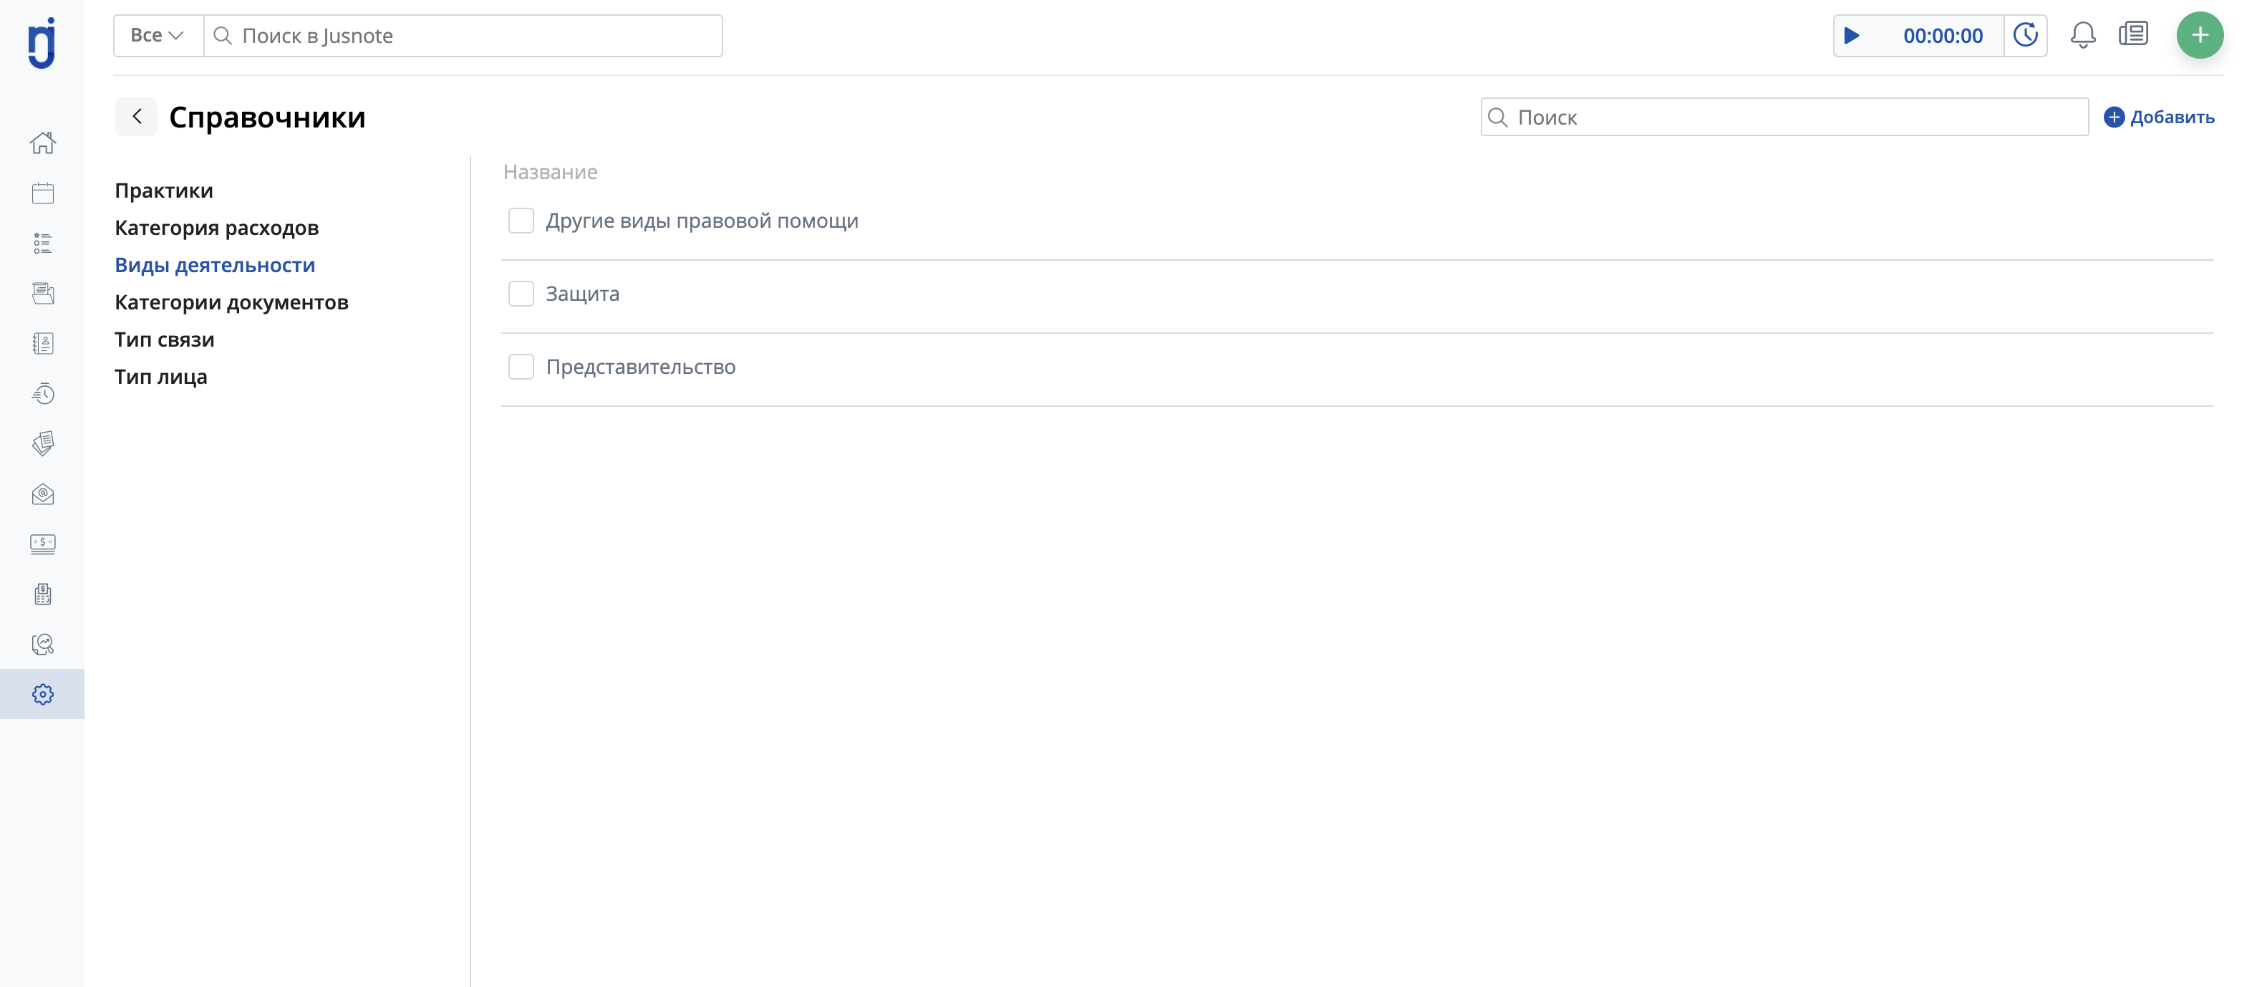Start the timer with play button

[x=1851, y=36]
